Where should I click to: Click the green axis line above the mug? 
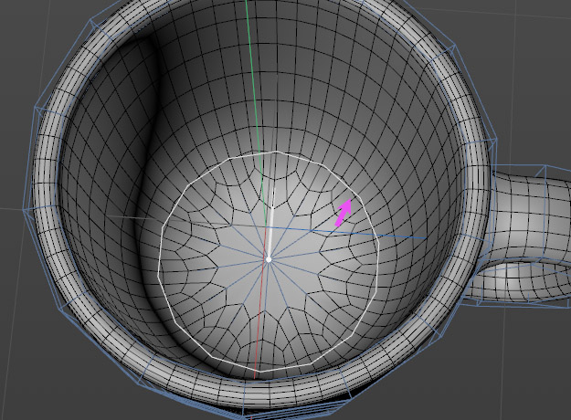pos(251,55)
